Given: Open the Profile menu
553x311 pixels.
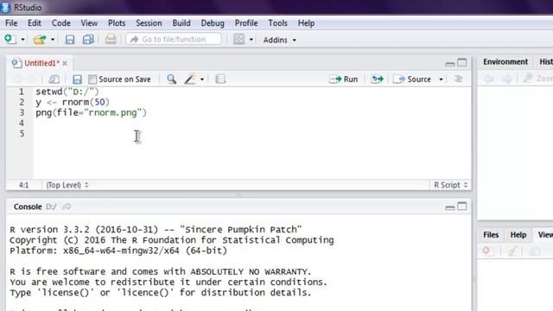Looking at the screenshot, I should tap(246, 23).
